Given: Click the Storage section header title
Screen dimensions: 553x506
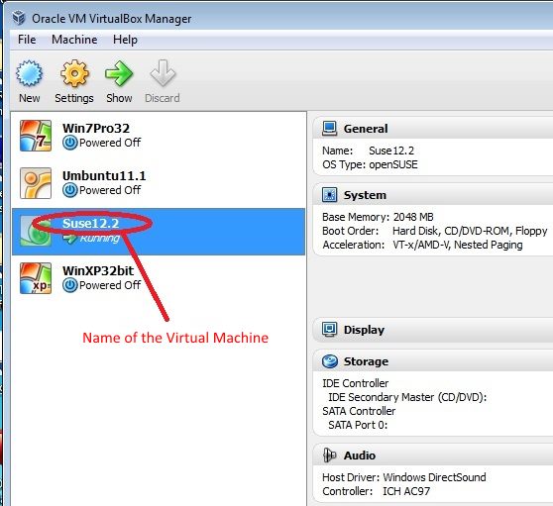Looking at the screenshot, I should (366, 361).
